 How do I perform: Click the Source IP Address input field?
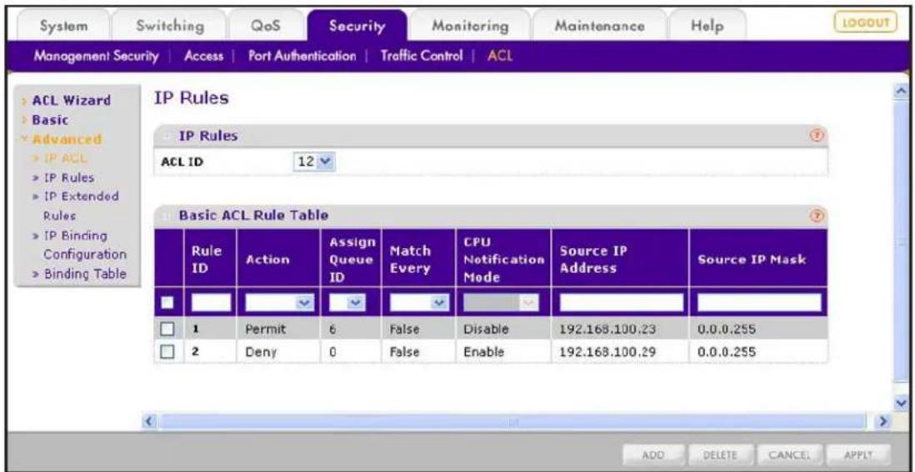point(622,302)
